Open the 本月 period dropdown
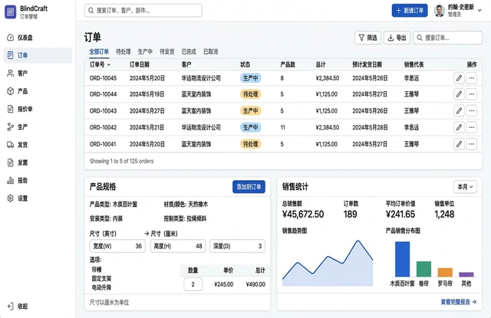The width and height of the screenshot is (491, 318). pyautogui.click(x=466, y=187)
